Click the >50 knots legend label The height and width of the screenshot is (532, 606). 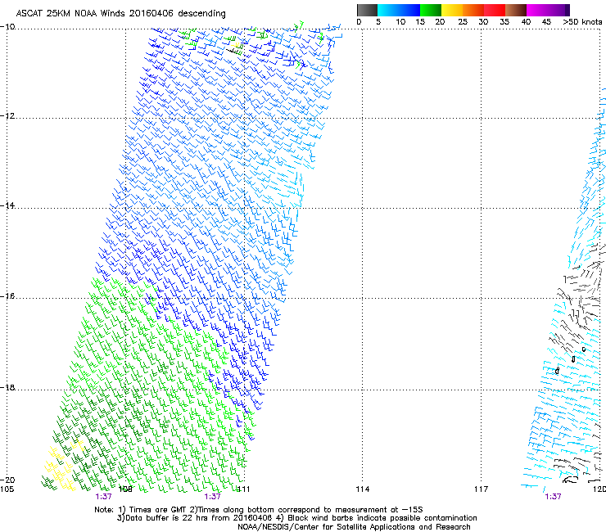(x=582, y=22)
